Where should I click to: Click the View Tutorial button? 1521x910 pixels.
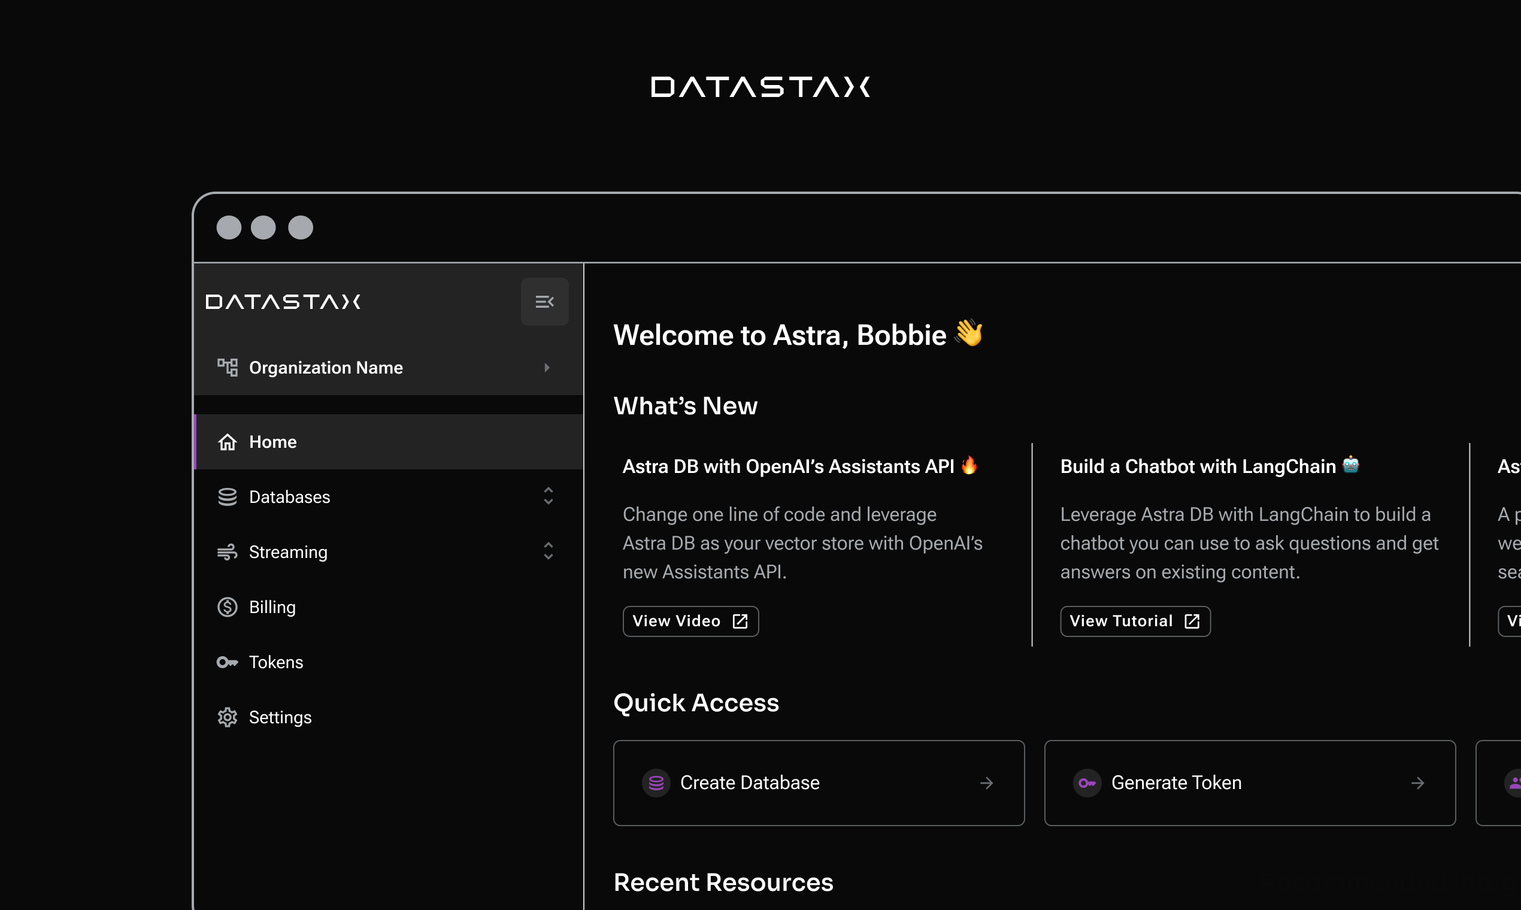pyautogui.click(x=1135, y=621)
